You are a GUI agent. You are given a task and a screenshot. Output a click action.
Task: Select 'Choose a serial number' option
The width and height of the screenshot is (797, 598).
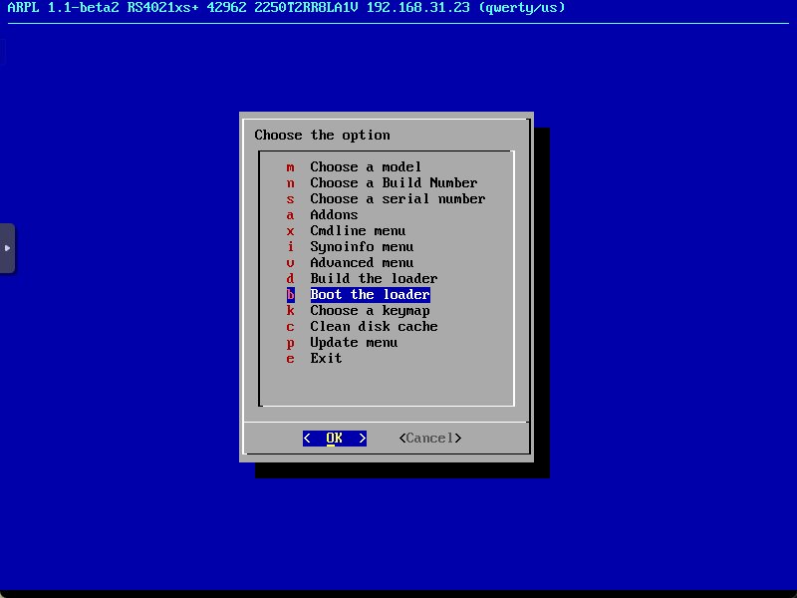398,199
